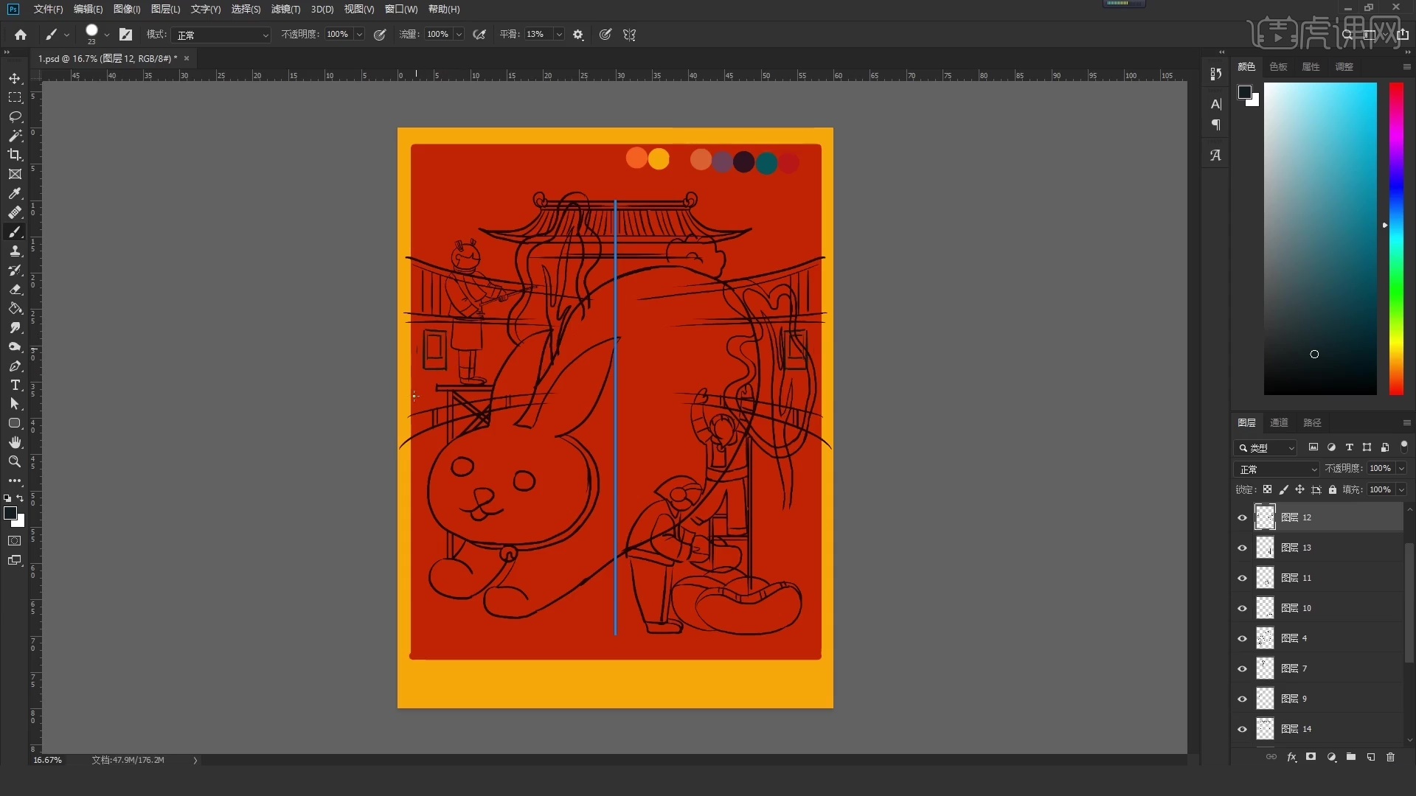1416x796 pixels.
Task: Expand layer opacity dropdown arrow
Action: point(1401,469)
